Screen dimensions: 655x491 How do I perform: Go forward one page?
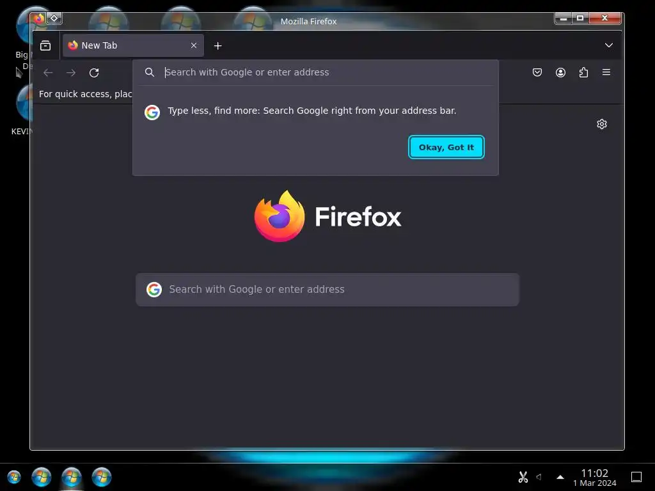pyautogui.click(x=71, y=73)
